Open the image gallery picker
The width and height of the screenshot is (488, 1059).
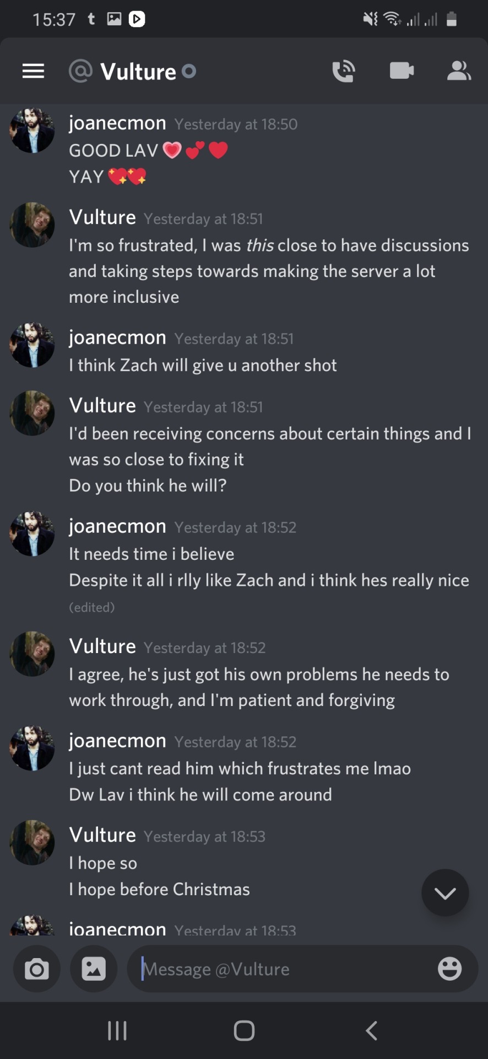(x=94, y=969)
